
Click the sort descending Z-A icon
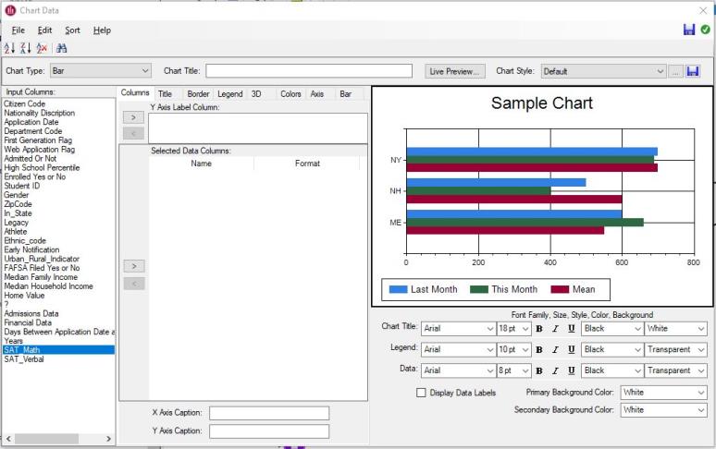click(x=25, y=48)
